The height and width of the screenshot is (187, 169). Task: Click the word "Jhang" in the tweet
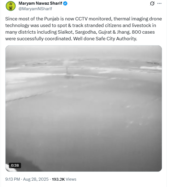point(123,32)
